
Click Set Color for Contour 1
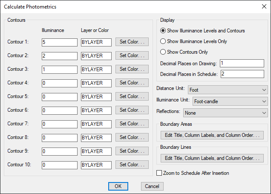pos(132,42)
